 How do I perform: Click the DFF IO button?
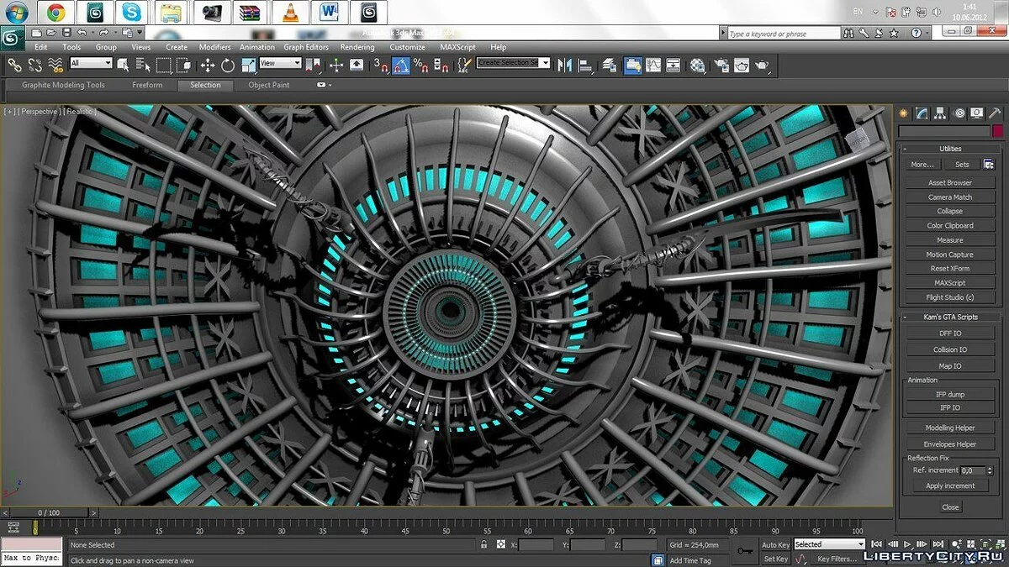949,333
